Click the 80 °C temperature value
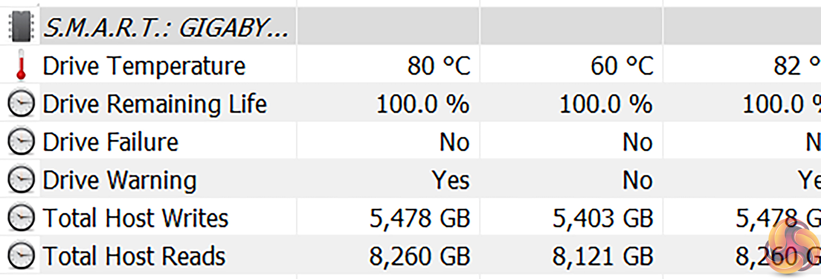This screenshot has height=279, width=821. tap(439, 66)
